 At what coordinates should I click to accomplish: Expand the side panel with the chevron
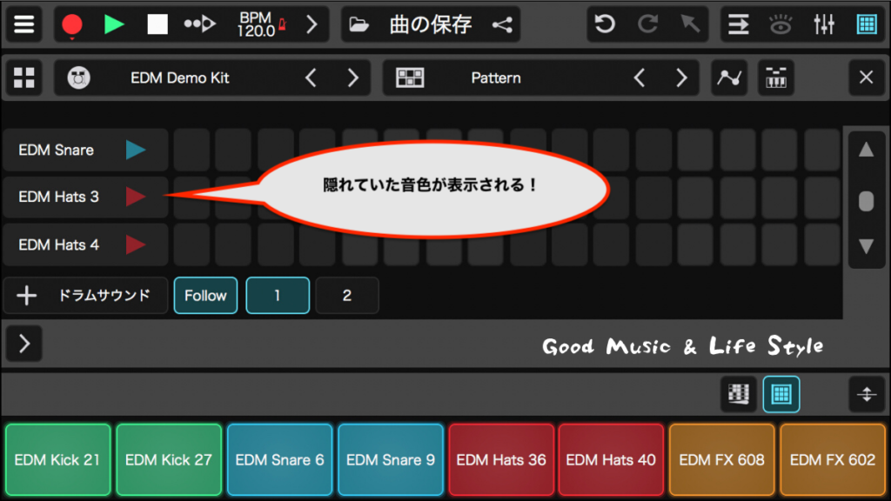pyautogui.click(x=23, y=344)
